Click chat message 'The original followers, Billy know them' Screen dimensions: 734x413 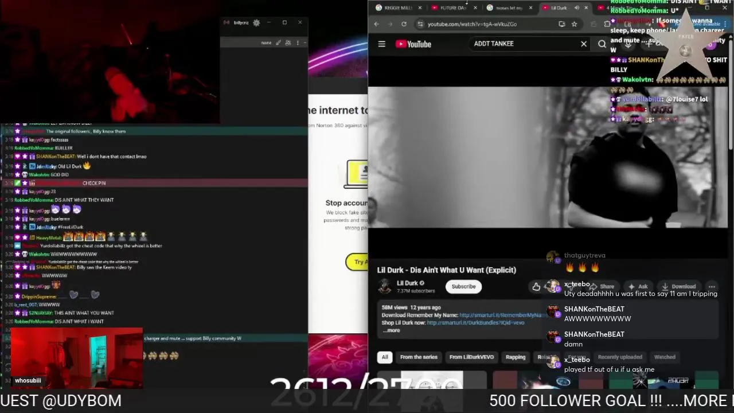click(85, 131)
